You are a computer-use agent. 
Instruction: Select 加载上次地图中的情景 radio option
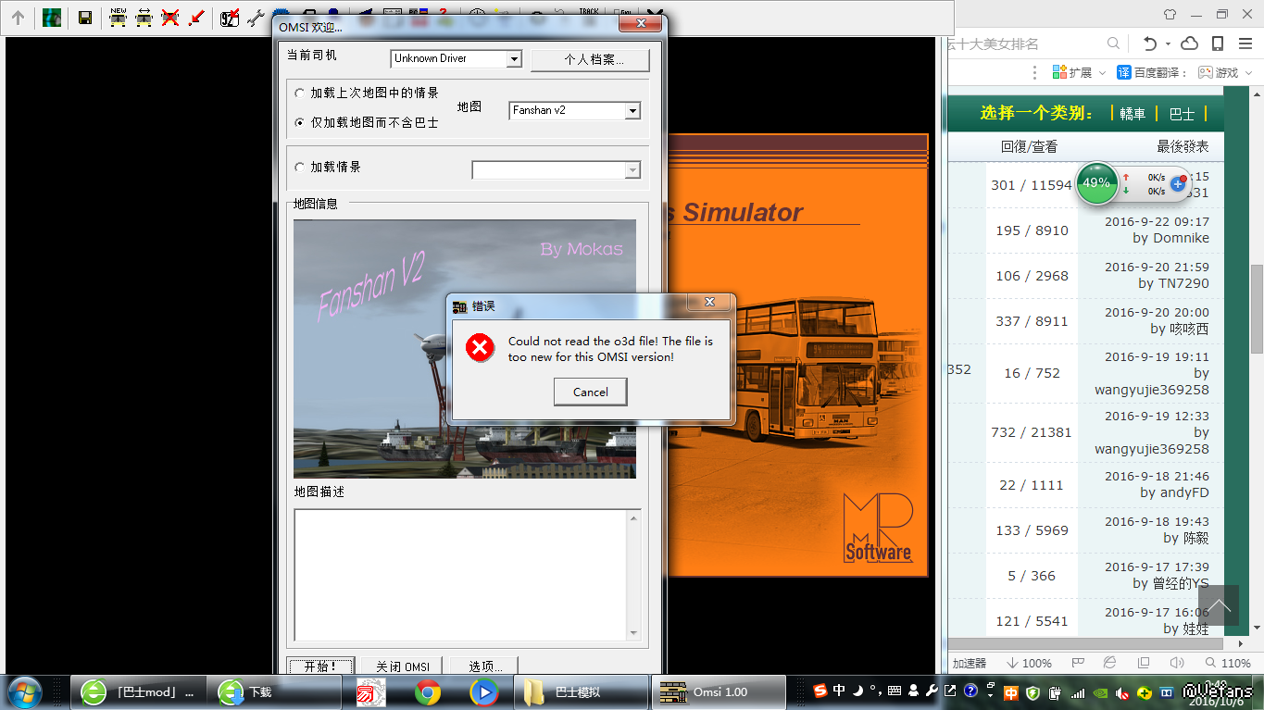tap(299, 93)
